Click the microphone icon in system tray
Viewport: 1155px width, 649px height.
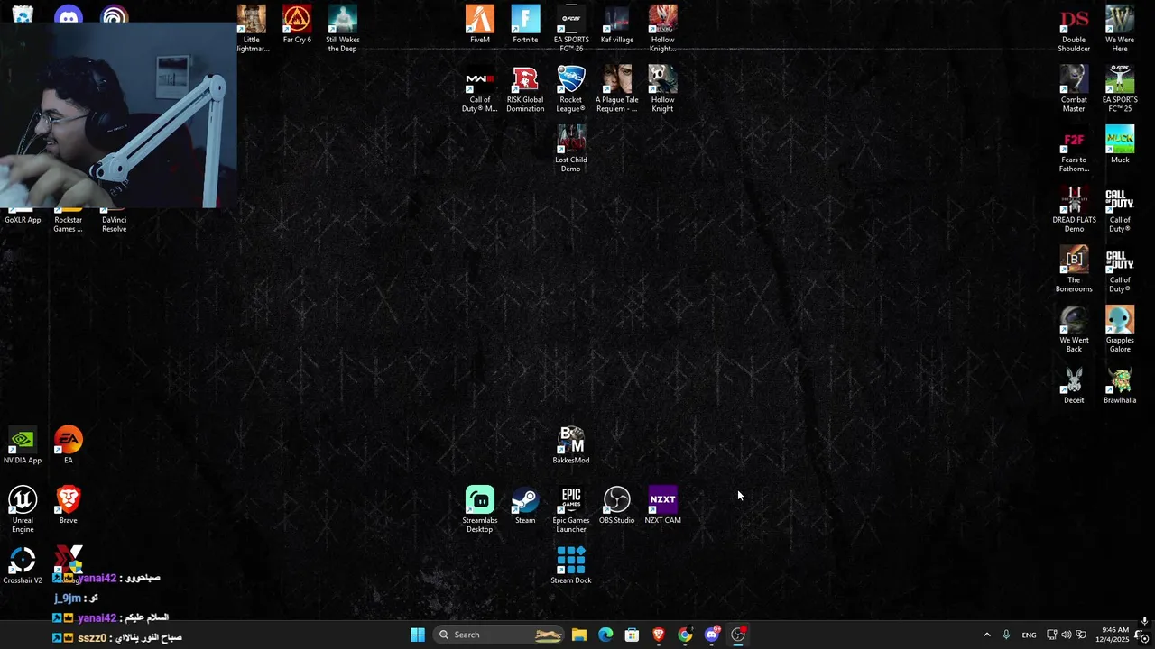pos(1006,635)
